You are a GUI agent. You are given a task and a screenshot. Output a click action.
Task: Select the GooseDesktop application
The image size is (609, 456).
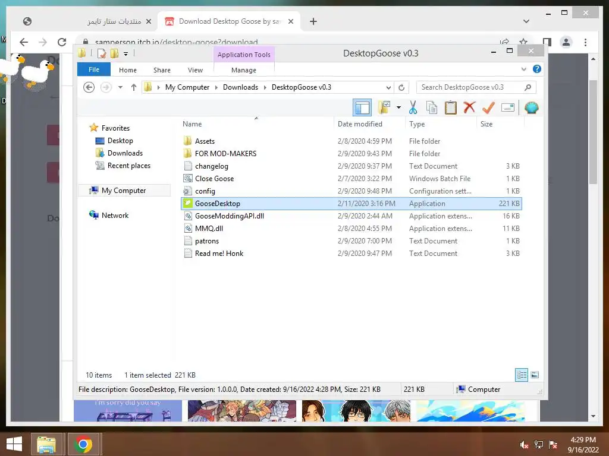pyautogui.click(x=351, y=204)
